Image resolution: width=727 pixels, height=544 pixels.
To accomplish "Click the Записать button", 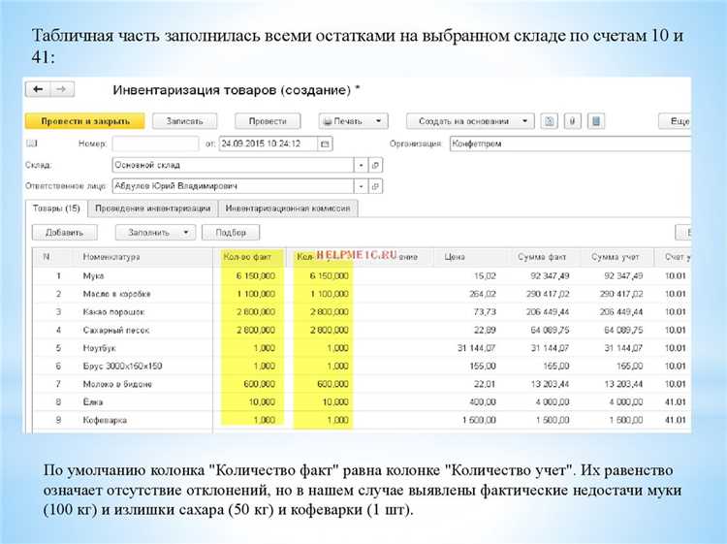I will point(184,121).
